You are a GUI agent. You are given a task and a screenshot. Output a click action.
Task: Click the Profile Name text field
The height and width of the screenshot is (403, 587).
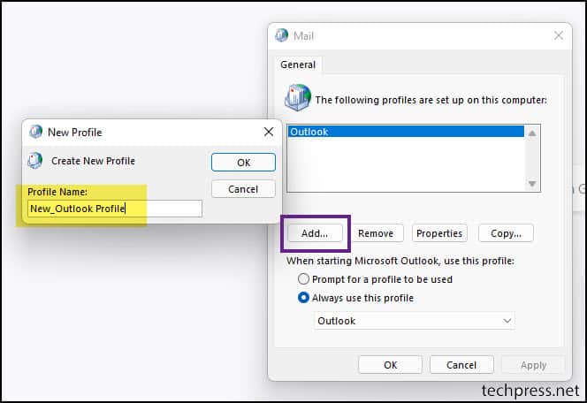[115, 209]
